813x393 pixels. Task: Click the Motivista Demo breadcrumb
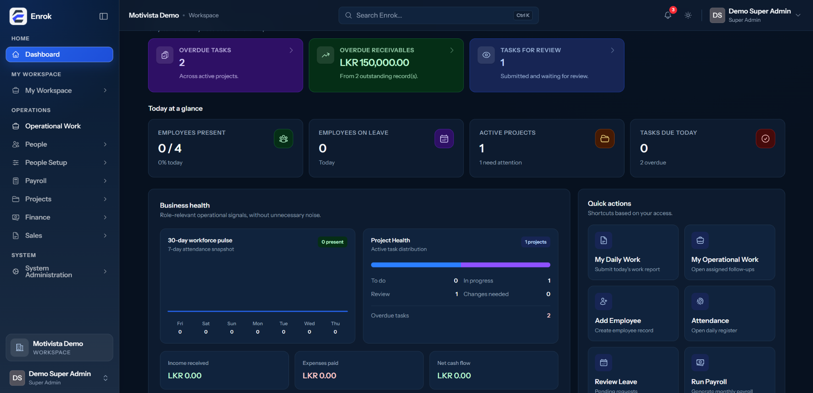pyautogui.click(x=154, y=15)
